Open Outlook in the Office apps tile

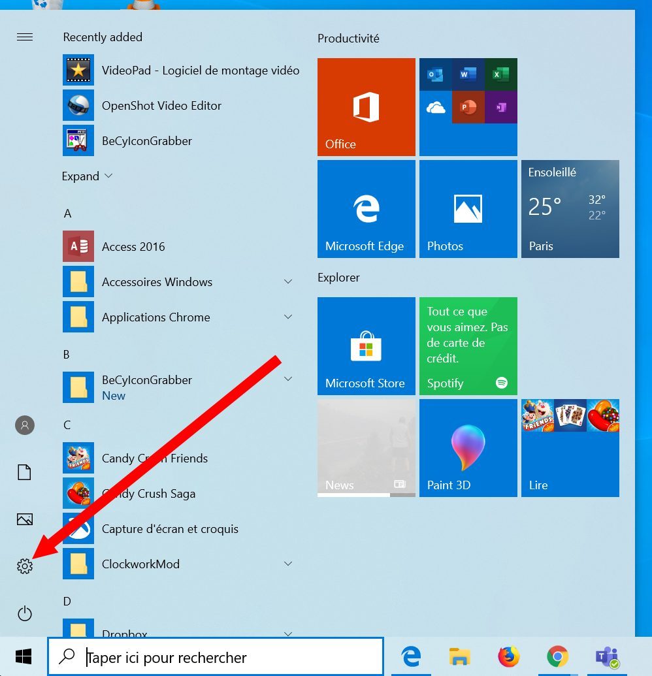pyautogui.click(x=436, y=74)
